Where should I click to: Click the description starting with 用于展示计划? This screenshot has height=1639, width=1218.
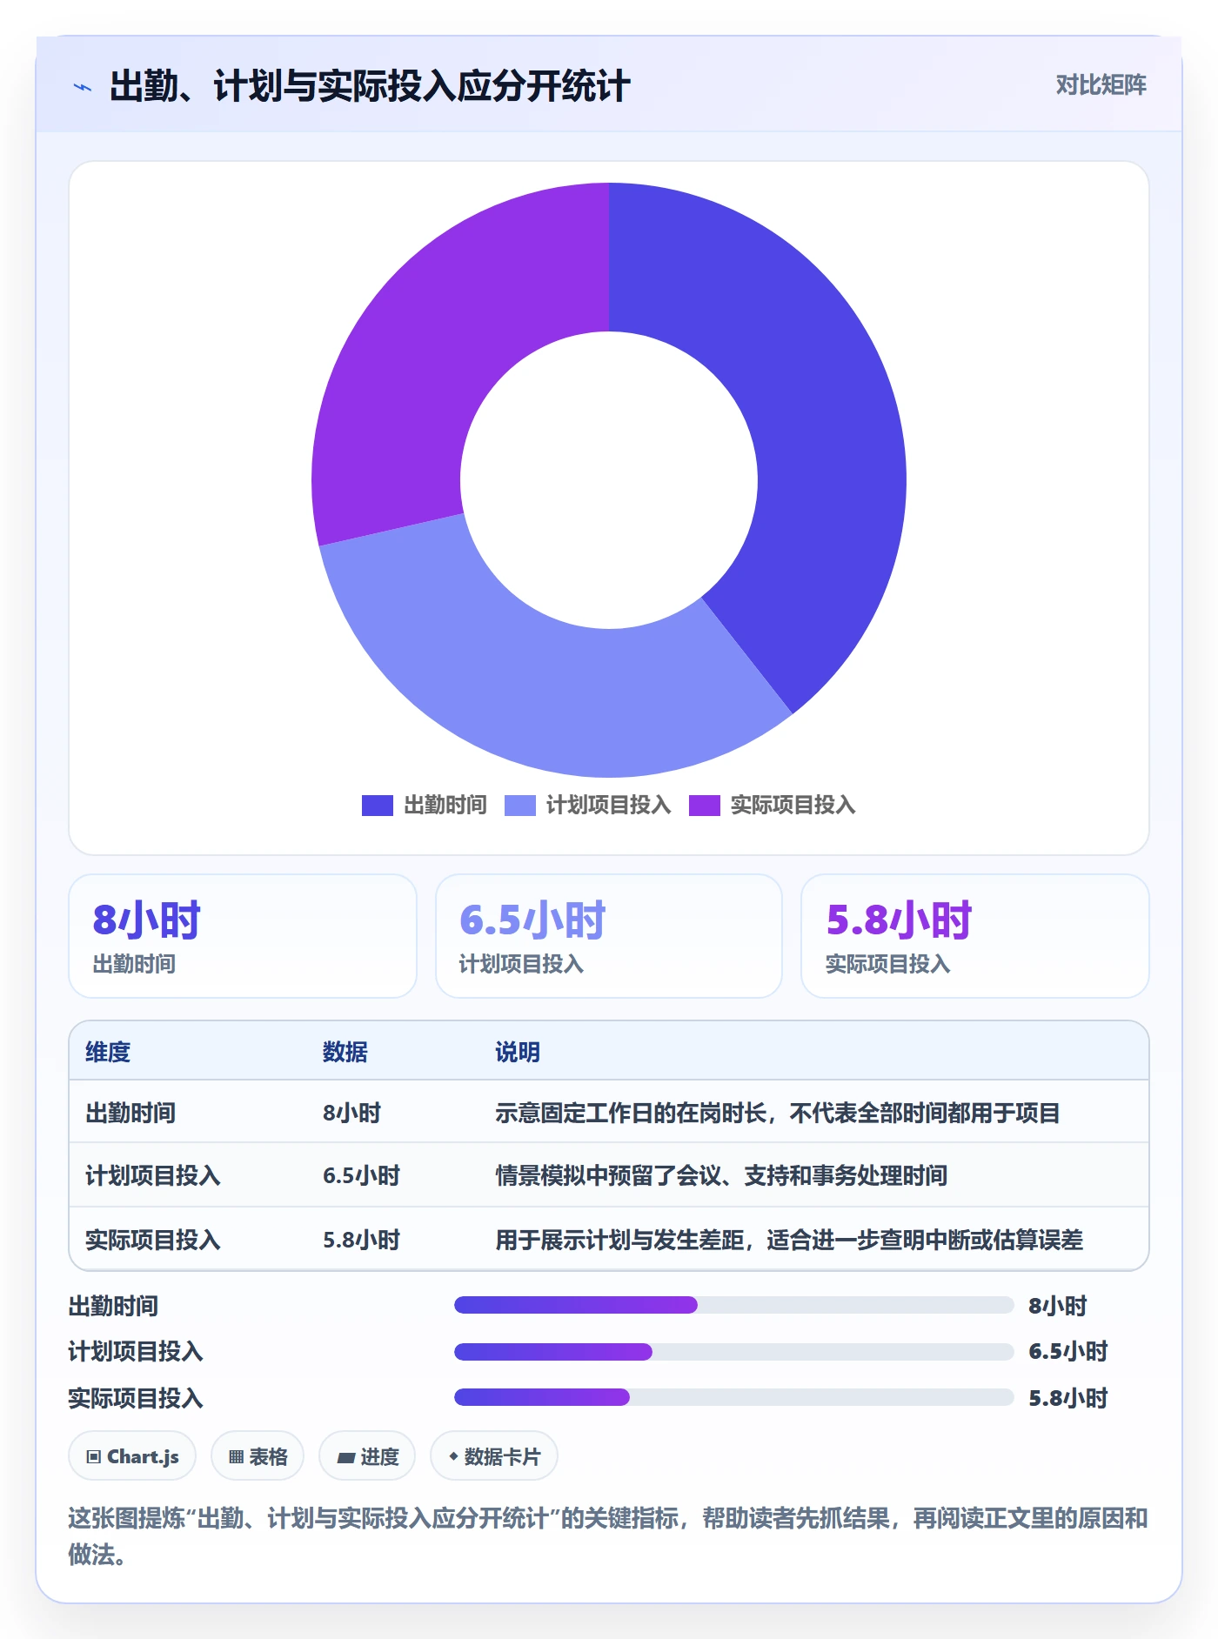[x=789, y=1240]
